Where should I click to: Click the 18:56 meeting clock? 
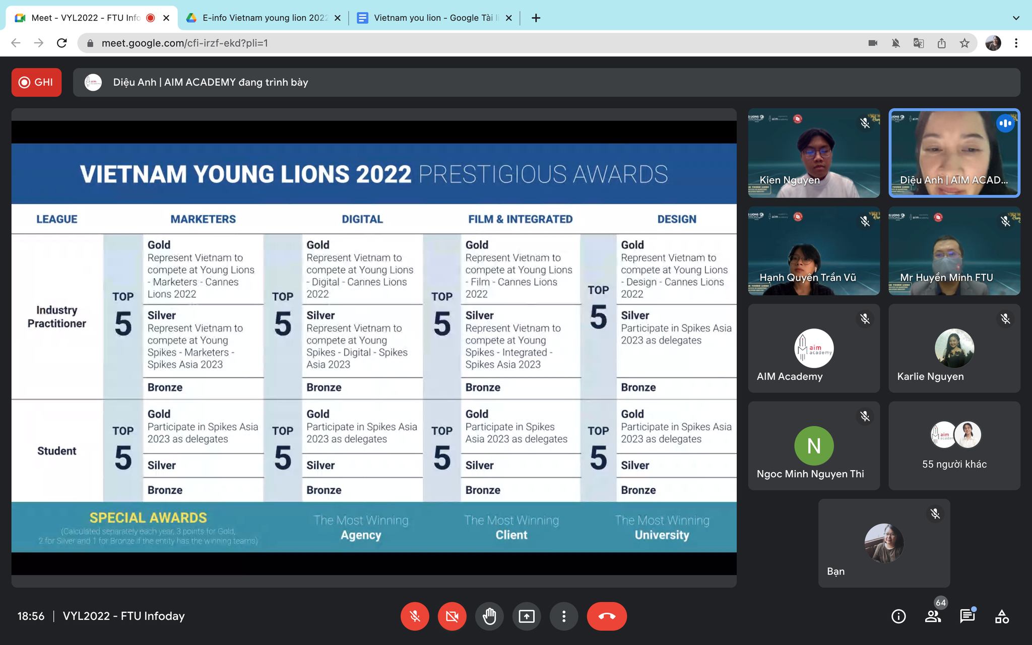31,616
